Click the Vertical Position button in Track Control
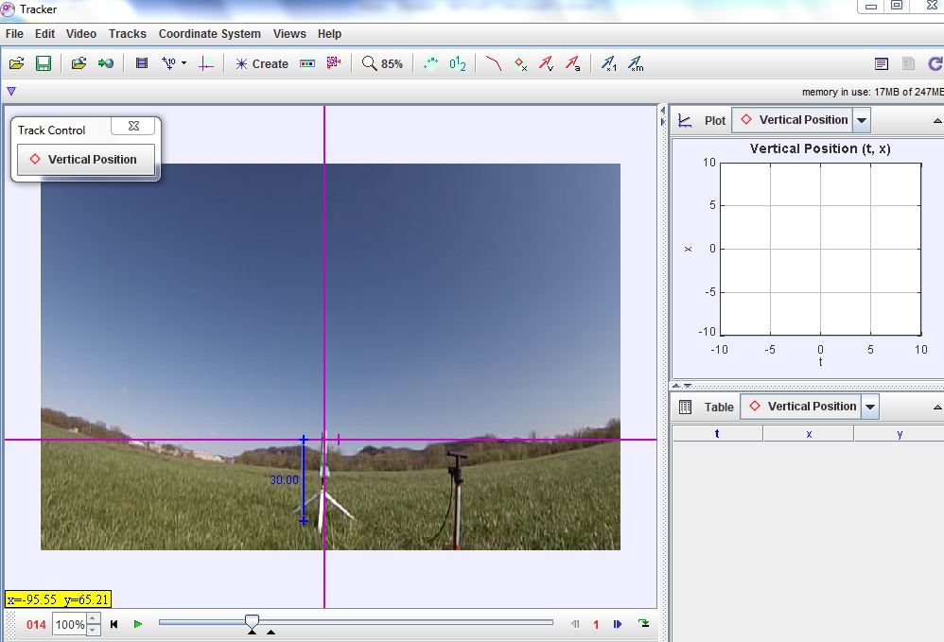The width and height of the screenshot is (944, 642). [x=85, y=160]
